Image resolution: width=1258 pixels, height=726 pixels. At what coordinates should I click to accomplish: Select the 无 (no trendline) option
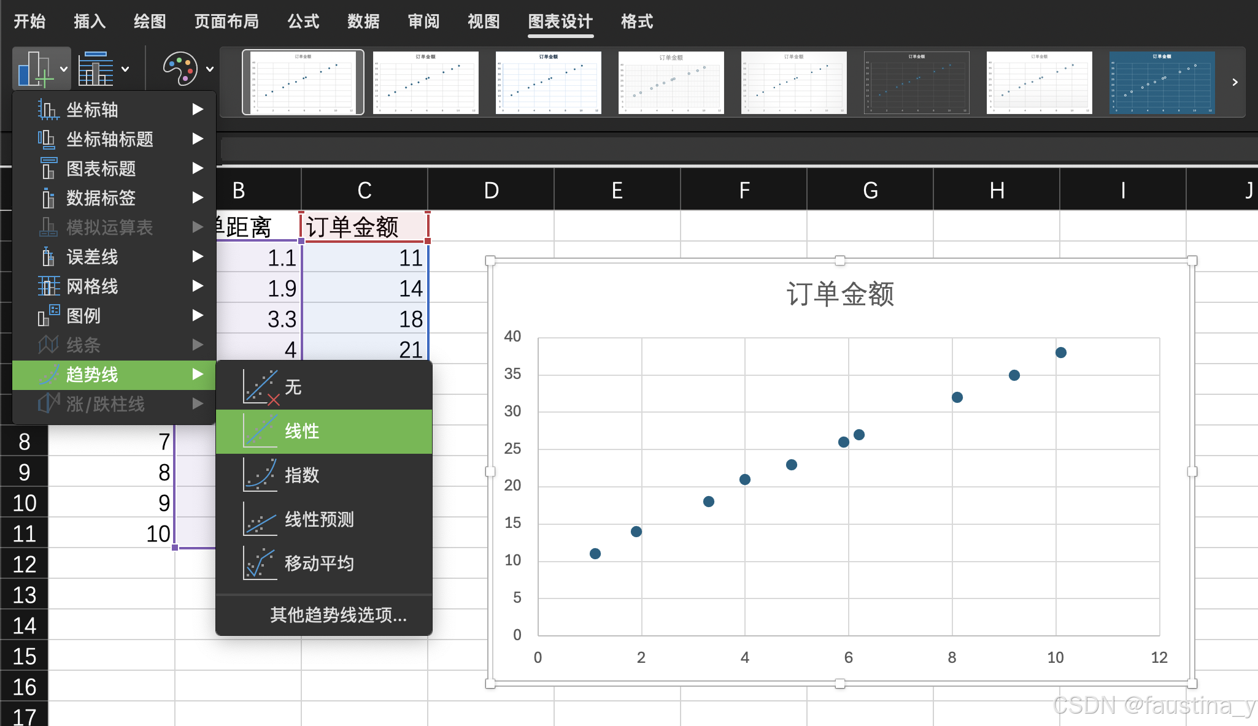tap(293, 387)
